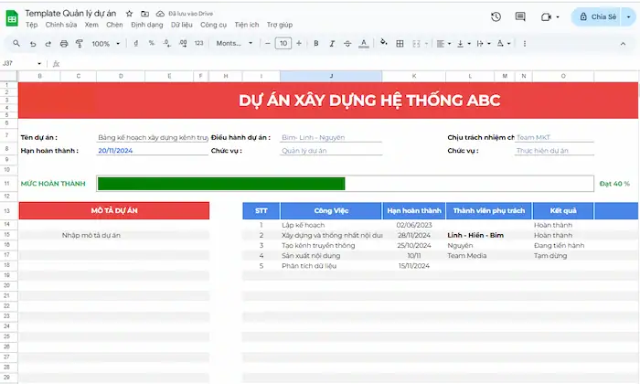The height and width of the screenshot is (384, 640).
Task: Click the print icon
Action: (x=64, y=43)
